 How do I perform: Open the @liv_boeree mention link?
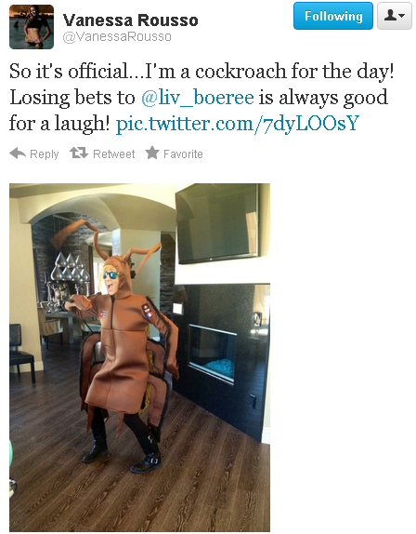tap(198, 98)
